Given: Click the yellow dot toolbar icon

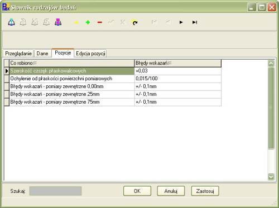Looking at the screenshot, I should click(x=76, y=22).
